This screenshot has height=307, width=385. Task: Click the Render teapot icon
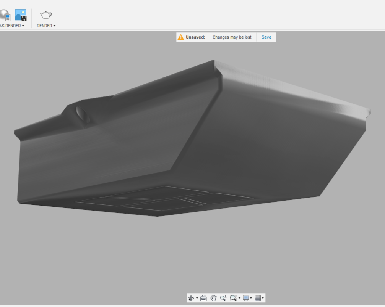coord(46,15)
